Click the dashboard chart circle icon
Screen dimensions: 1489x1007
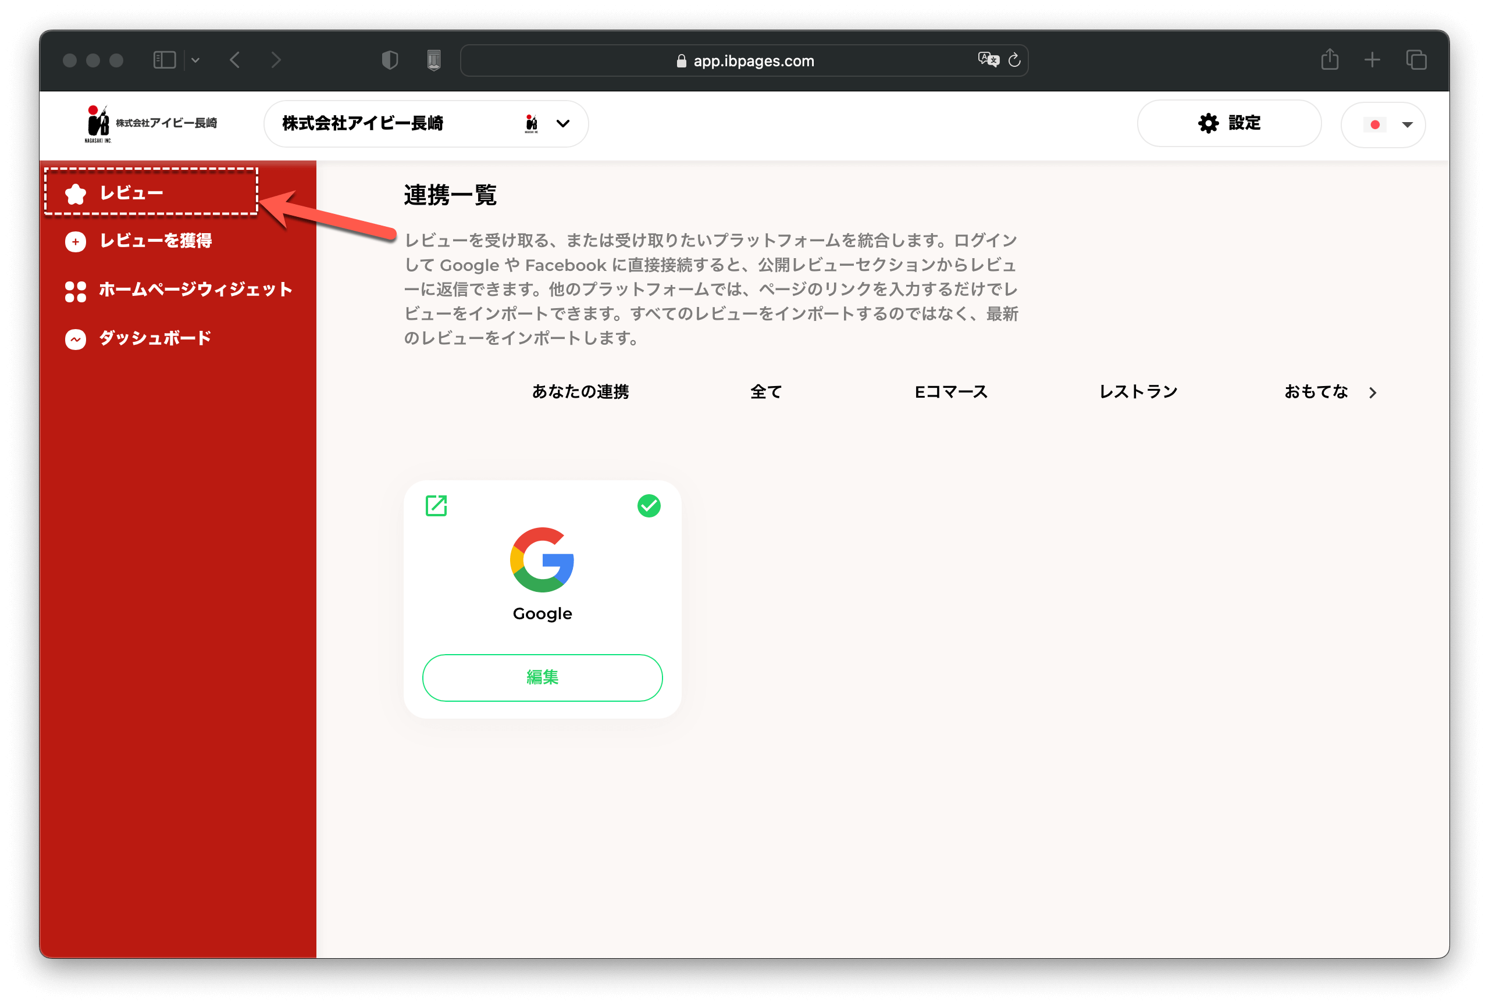click(76, 339)
